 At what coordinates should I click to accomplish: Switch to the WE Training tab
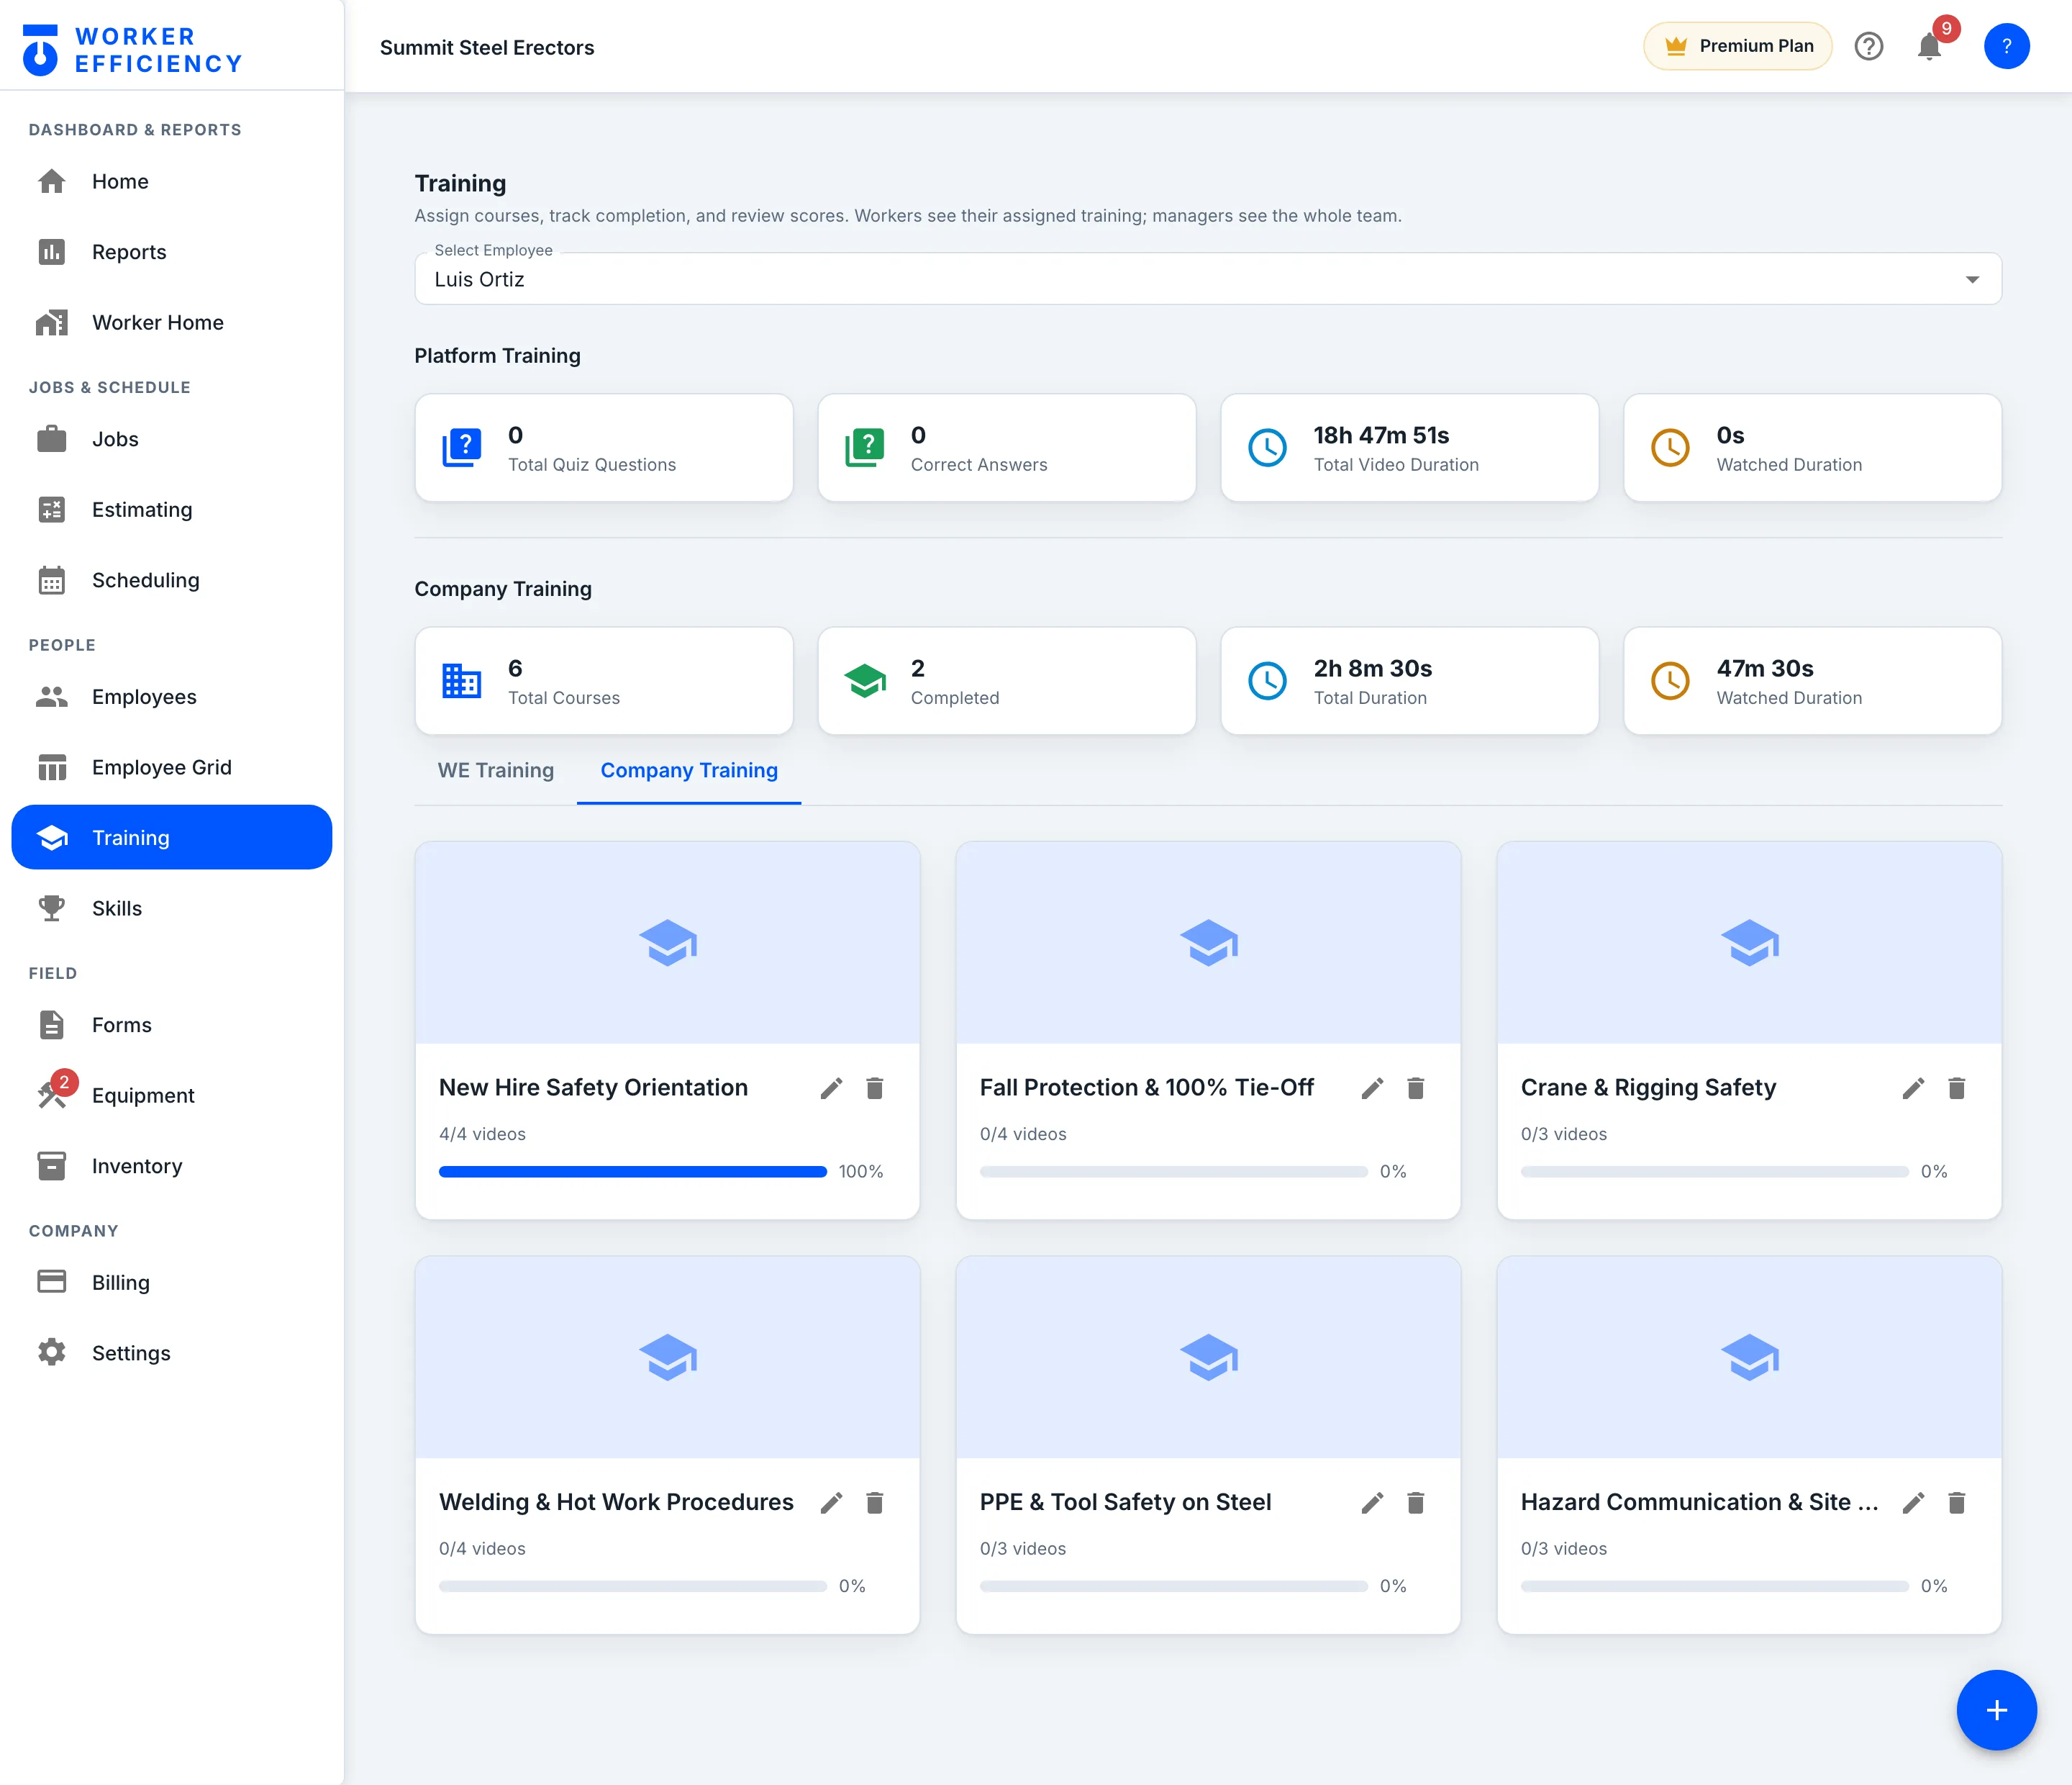[496, 770]
